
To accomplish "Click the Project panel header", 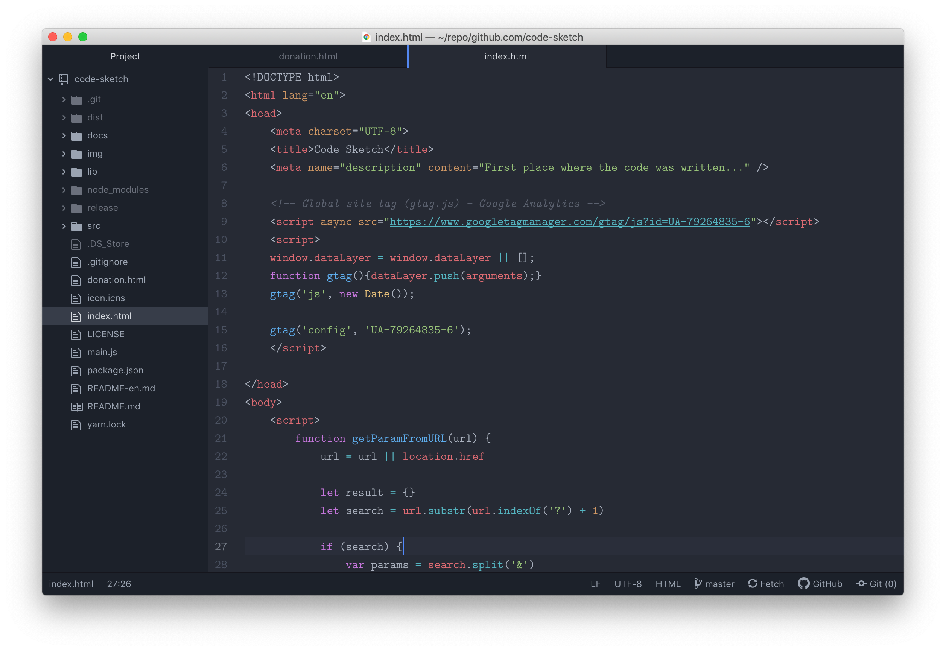I will (125, 56).
